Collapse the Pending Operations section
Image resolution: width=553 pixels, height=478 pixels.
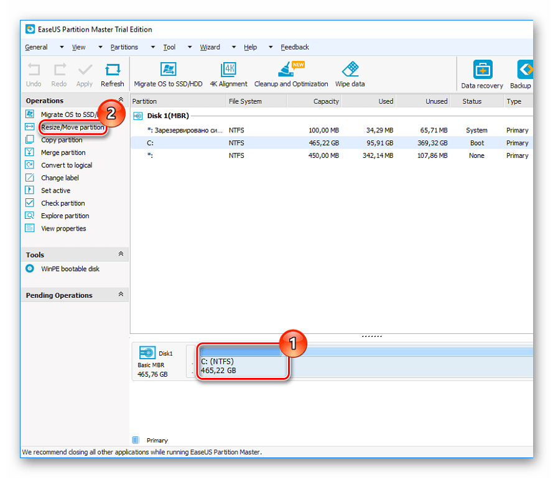121,295
